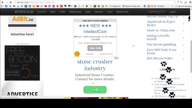Click the next ads link
Screen dimensions: 192x108
point(89,54)
